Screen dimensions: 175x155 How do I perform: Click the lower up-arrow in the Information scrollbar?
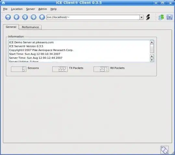click(x=152, y=56)
